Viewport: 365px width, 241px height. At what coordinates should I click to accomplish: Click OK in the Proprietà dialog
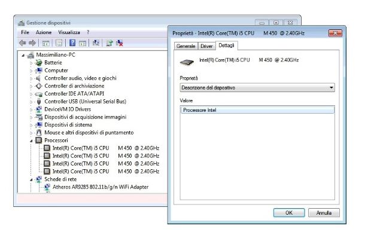[289, 213]
